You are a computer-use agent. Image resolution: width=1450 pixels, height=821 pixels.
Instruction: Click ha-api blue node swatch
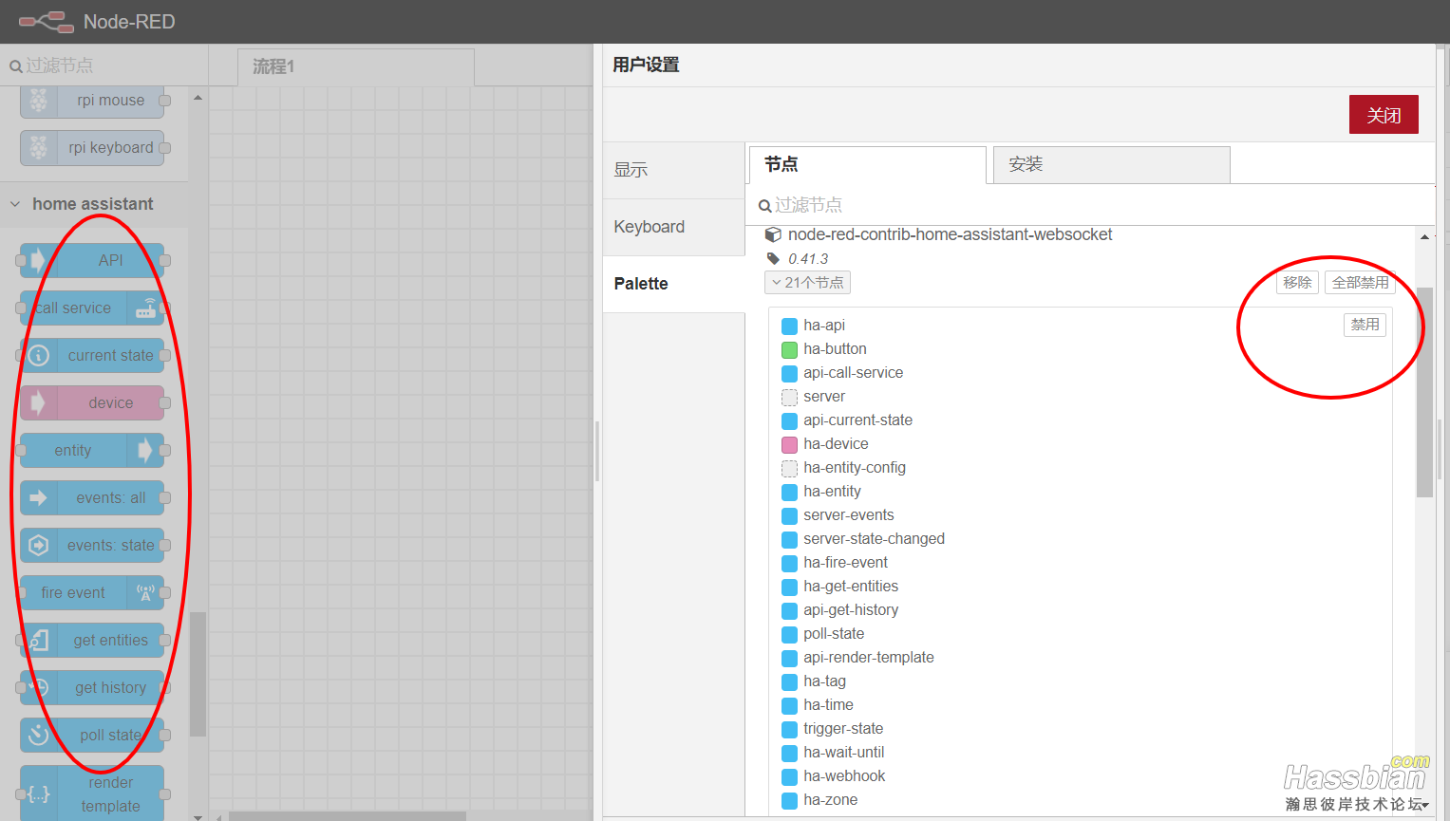click(789, 326)
